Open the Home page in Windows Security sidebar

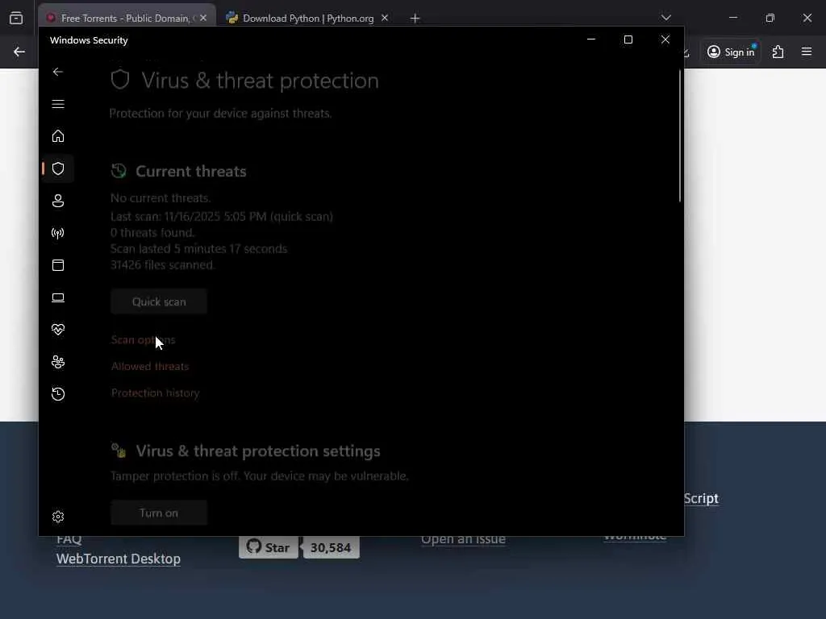point(58,136)
